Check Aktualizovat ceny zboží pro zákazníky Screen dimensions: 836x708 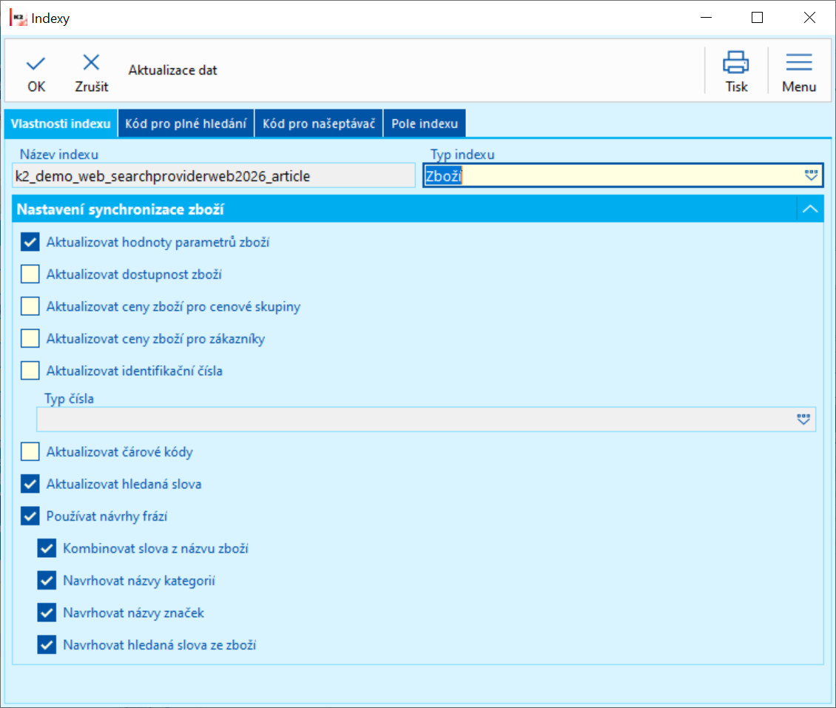coord(30,339)
